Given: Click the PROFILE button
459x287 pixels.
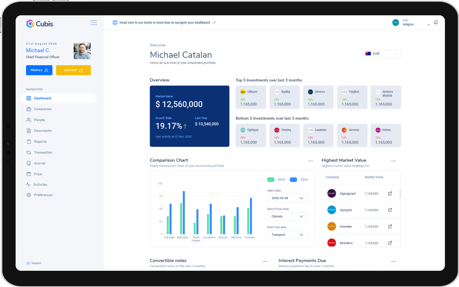Looking at the screenshot, I should (39, 70).
